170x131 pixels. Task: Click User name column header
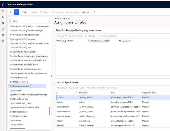tap(83, 93)
